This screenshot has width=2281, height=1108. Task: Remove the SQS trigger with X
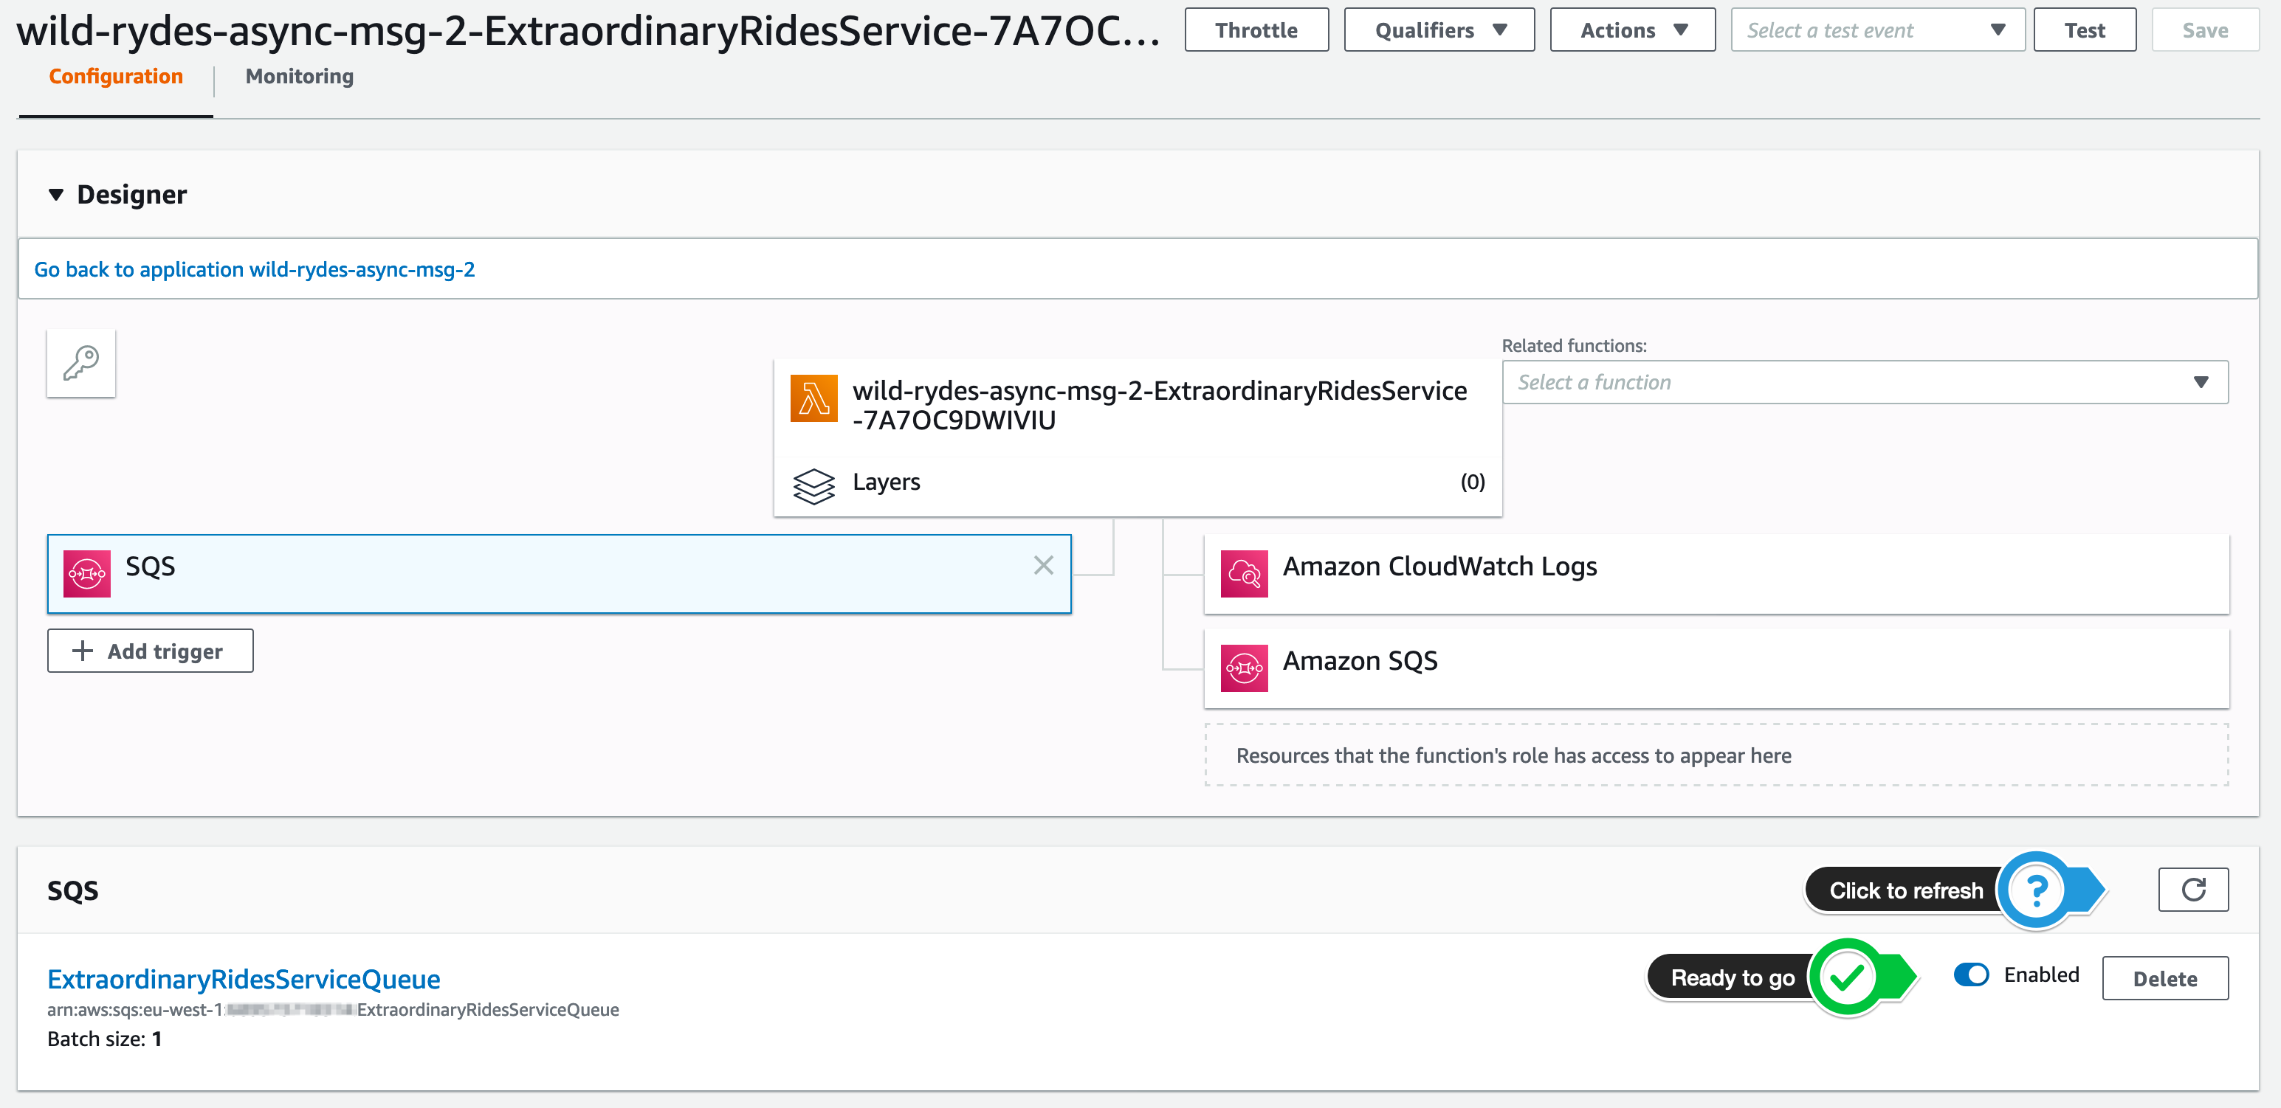click(x=1043, y=564)
